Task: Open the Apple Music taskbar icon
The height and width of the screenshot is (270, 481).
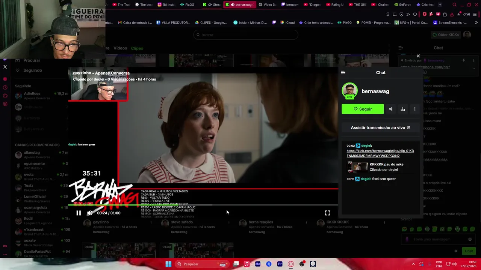Action: pos(247,264)
